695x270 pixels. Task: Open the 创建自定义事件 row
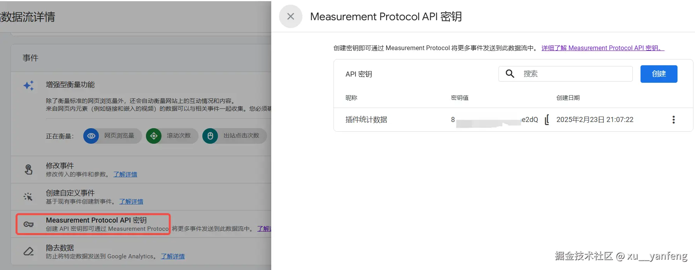(141, 197)
